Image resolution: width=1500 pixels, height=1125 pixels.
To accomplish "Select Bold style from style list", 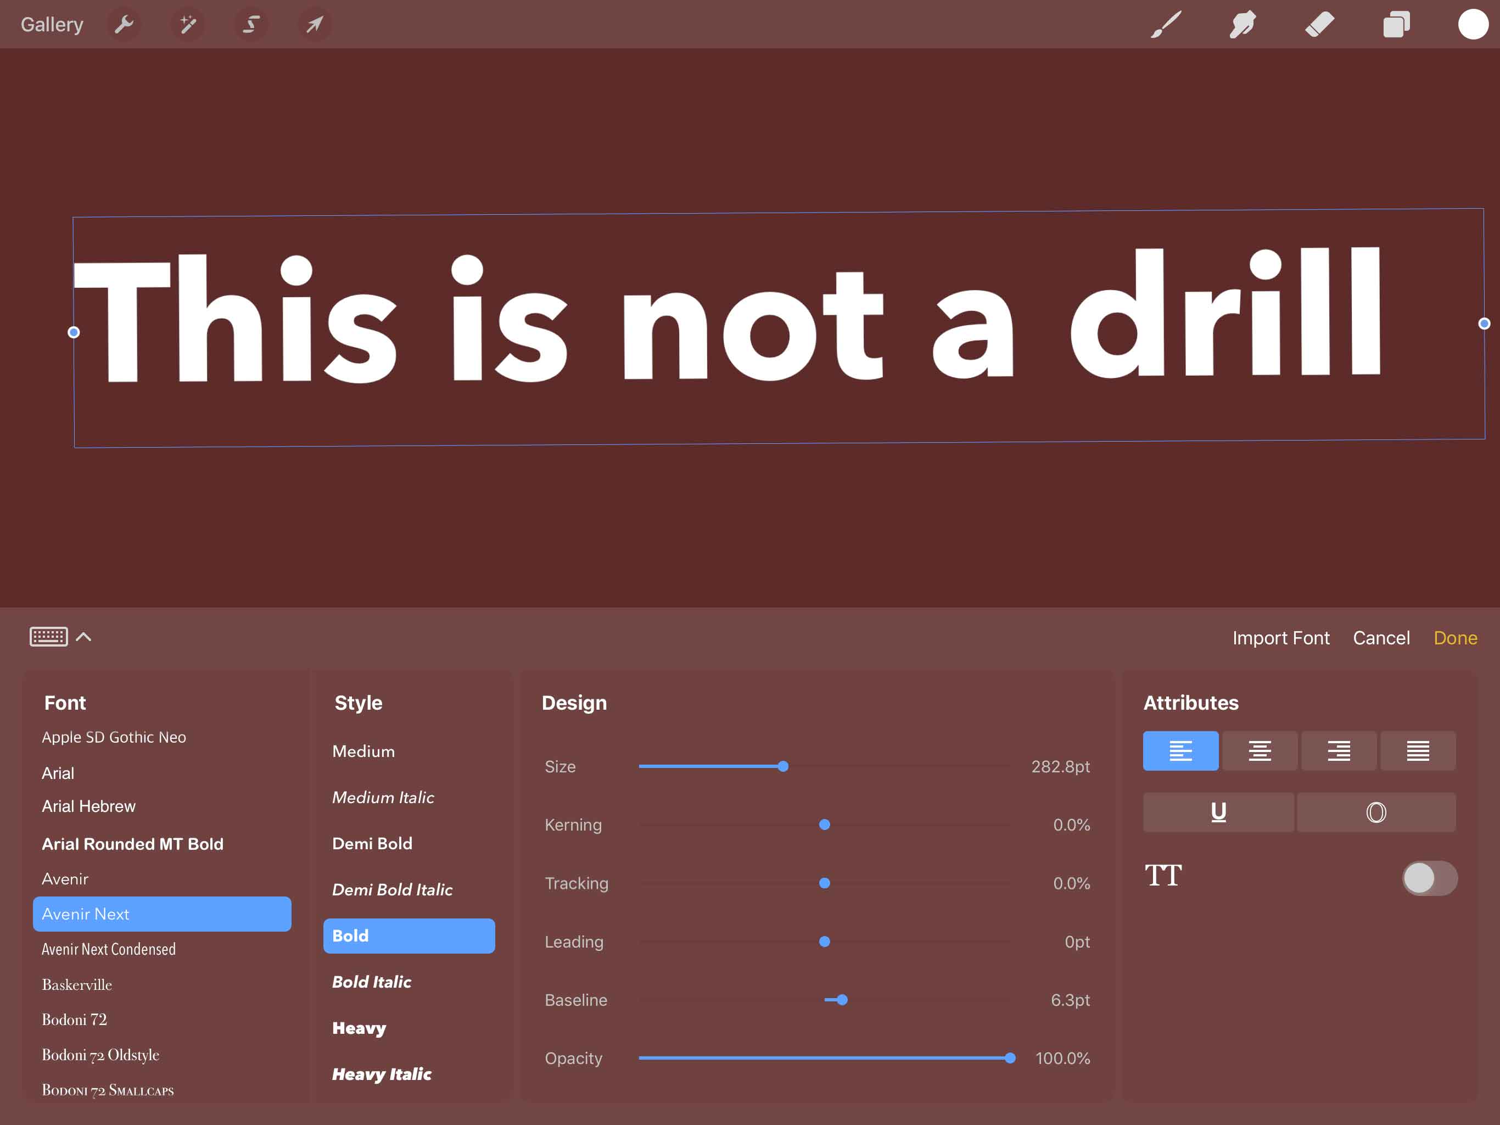I will click(x=407, y=935).
